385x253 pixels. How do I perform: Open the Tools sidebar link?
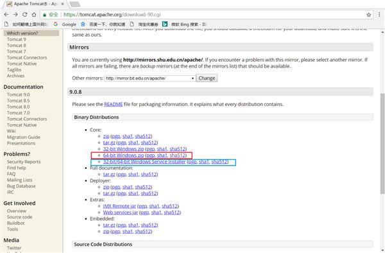click(x=13, y=229)
